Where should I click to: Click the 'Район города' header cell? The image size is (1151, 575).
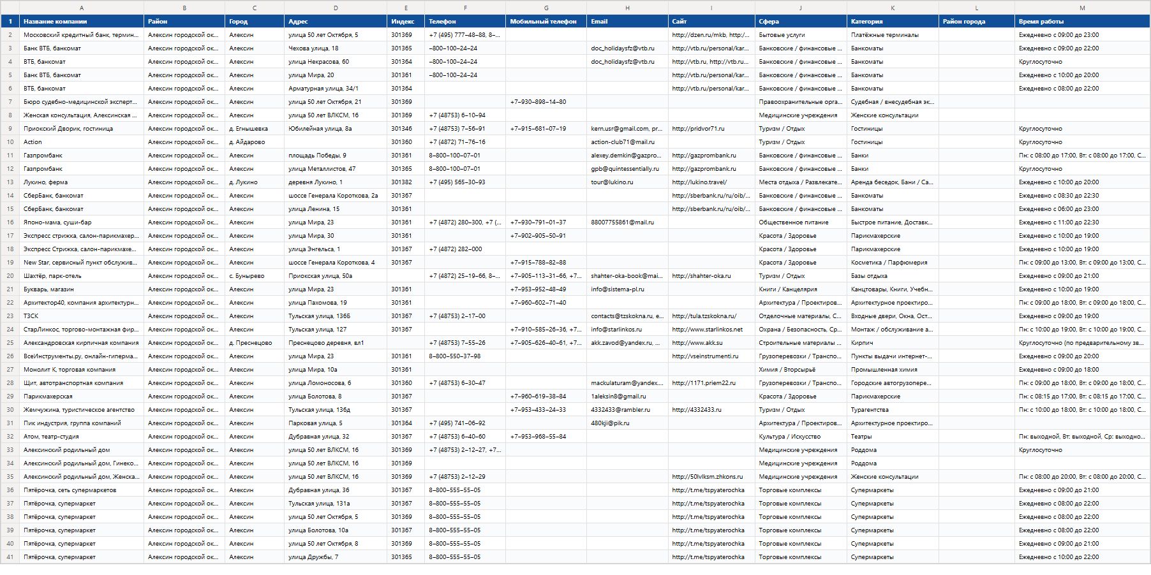tap(977, 21)
